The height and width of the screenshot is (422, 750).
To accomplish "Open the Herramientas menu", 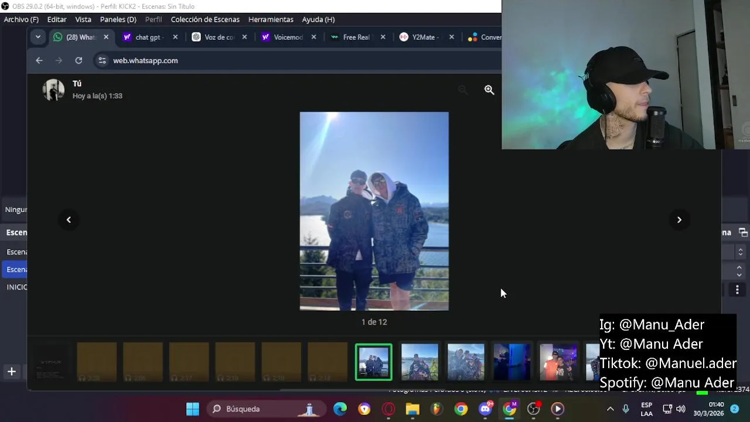I will coord(271,19).
